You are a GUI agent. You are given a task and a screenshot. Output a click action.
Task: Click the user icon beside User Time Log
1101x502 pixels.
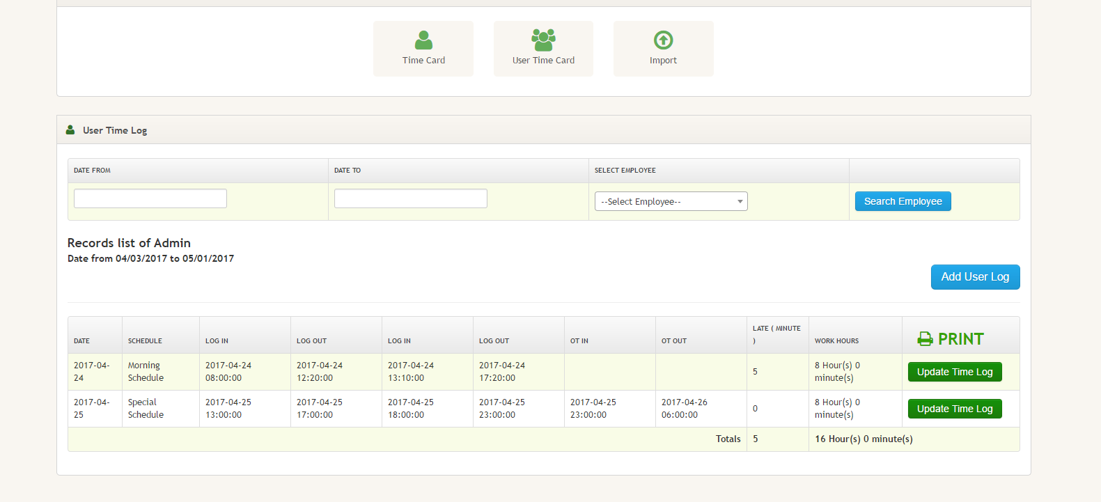pos(70,130)
